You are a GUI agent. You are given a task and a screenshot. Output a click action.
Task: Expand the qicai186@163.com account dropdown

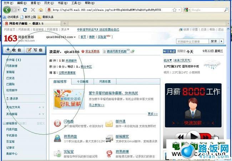pos(75,37)
